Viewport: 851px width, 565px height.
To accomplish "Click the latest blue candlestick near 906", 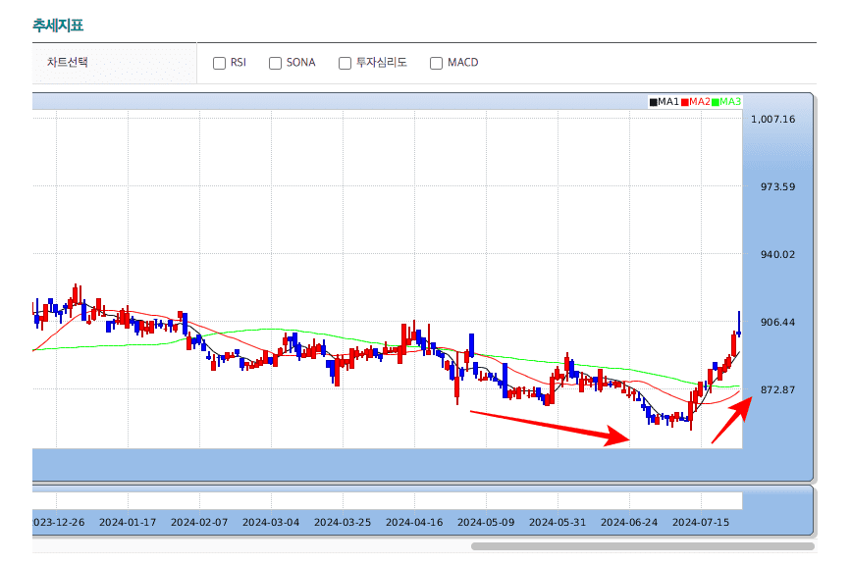I will [x=739, y=325].
